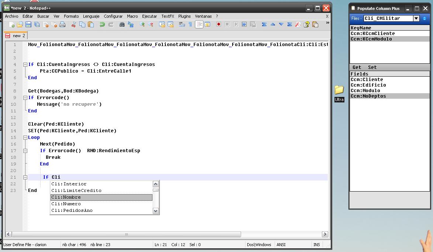Open the Files dropdown in Populate Column Plus

pyautogui.click(x=416, y=18)
